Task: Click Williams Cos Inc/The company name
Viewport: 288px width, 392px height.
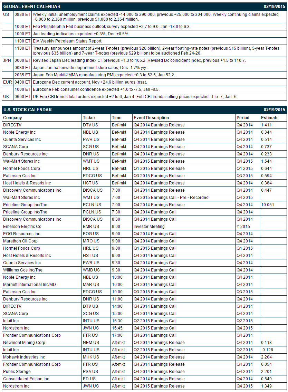Action: pos(23,270)
